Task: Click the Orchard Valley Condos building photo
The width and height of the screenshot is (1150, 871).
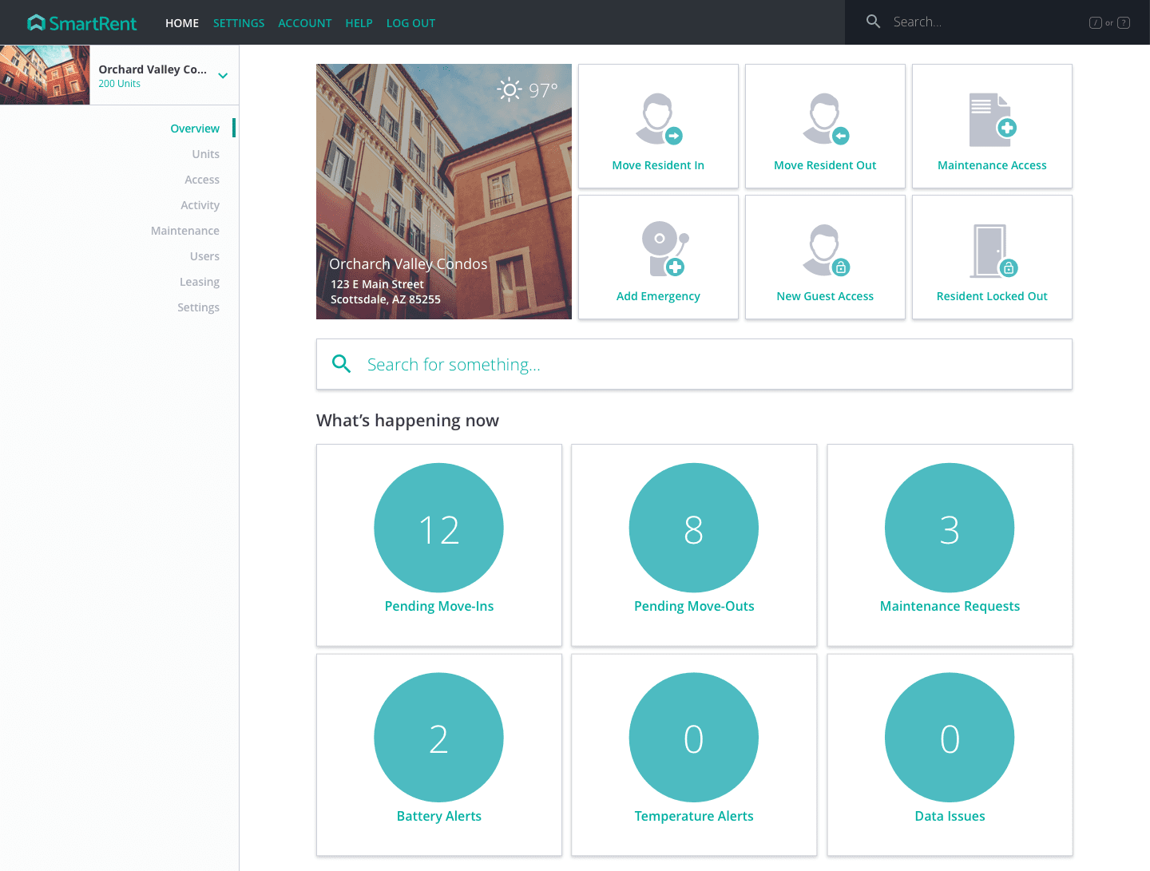Action: (x=444, y=192)
